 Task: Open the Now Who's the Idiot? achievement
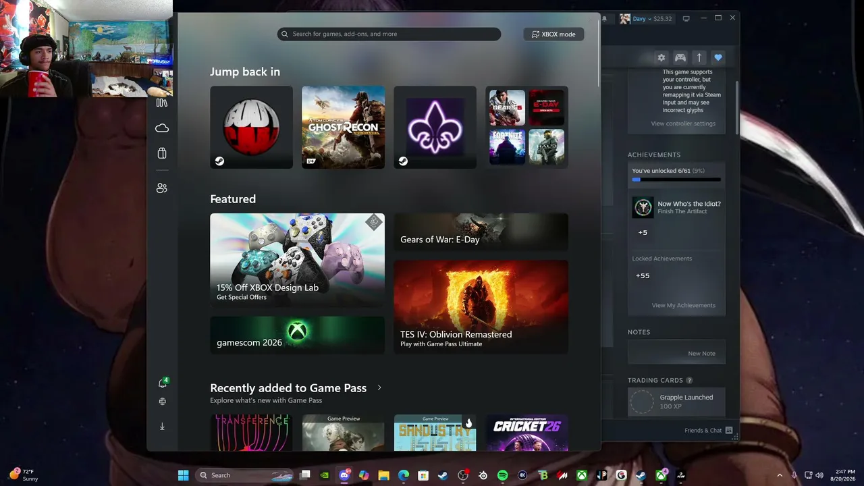click(x=677, y=207)
